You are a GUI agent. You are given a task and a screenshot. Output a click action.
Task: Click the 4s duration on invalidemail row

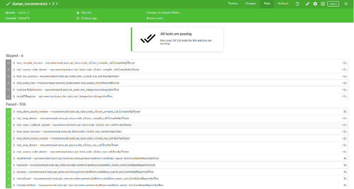point(345,159)
